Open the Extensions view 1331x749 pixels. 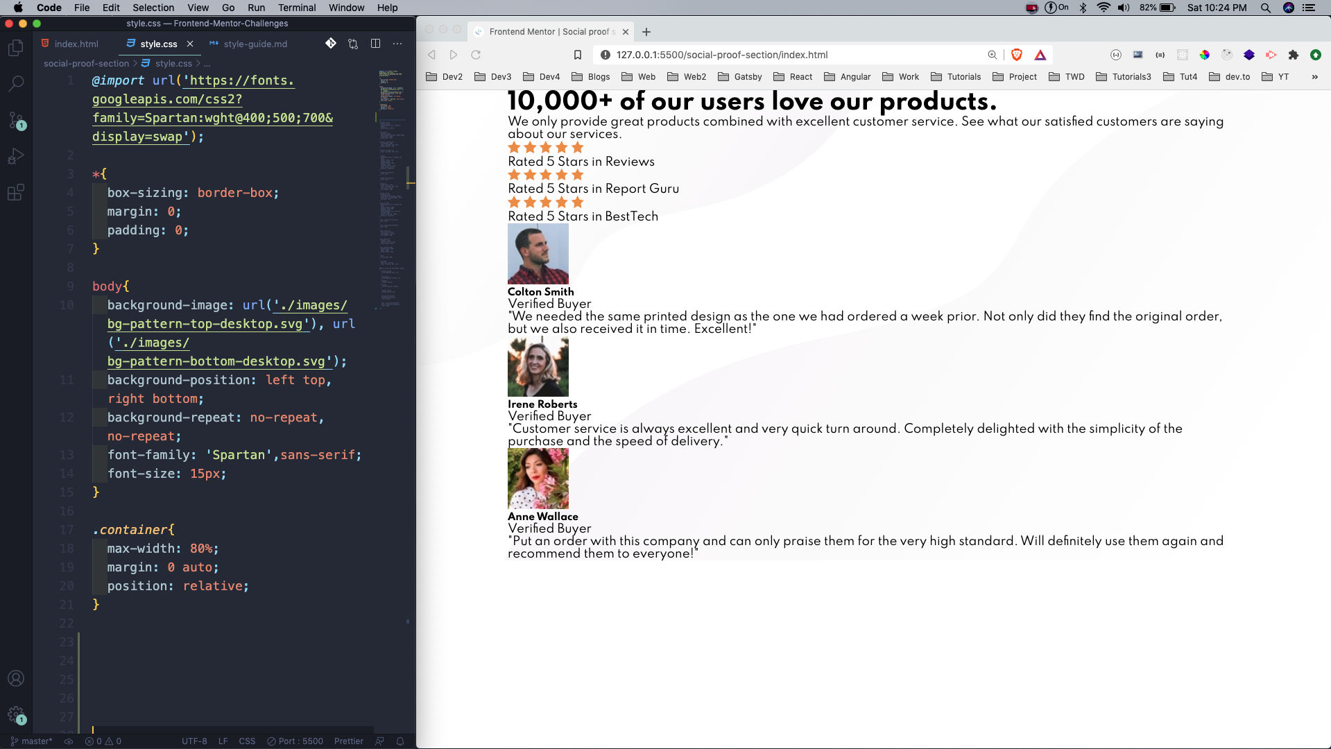click(x=15, y=192)
